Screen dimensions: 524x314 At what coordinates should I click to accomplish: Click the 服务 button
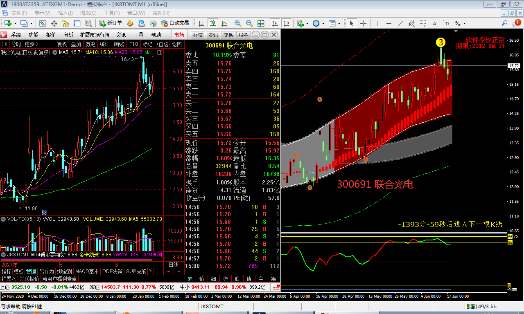click(x=243, y=35)
